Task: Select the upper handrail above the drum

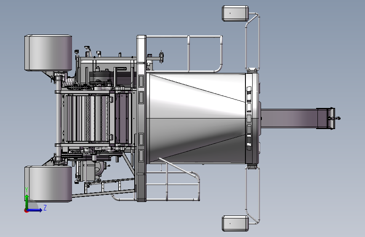Action: click(x=184, y=54)
